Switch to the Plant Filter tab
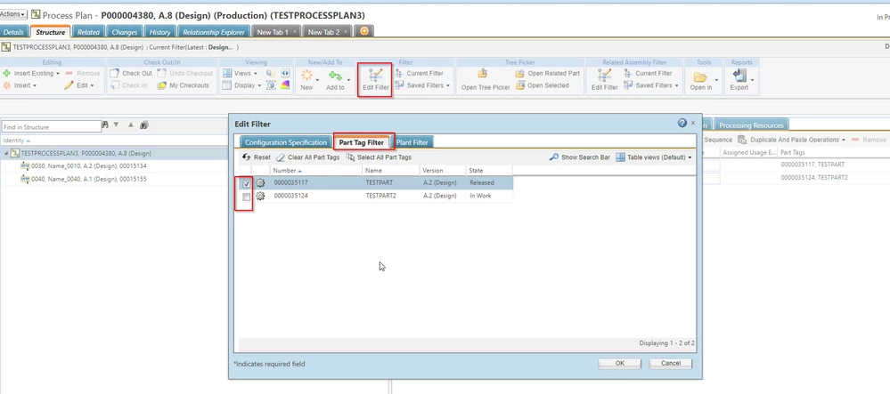This screenshot has height=394, width=890. (412, 142)
